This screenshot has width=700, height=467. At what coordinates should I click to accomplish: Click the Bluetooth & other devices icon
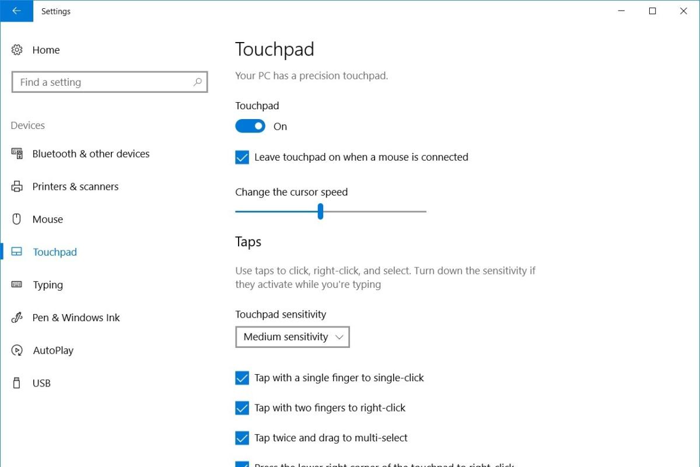pyautogui.click(x=17, y=154)
